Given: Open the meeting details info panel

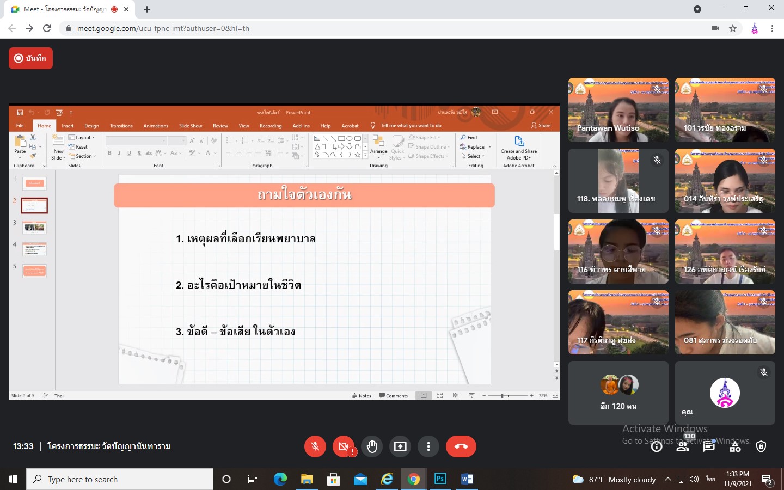Looking at the screenshot, I should click(657, 447).
